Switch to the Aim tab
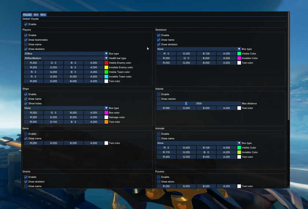This screenshot has width=308, height=209. pos(36,15)
